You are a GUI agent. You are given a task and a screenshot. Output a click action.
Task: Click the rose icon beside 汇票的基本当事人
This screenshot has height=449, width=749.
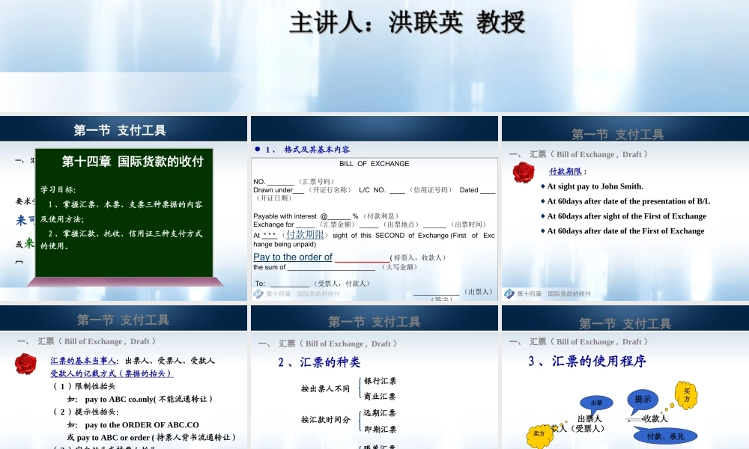pyautogui.click(x=25, y=364)
